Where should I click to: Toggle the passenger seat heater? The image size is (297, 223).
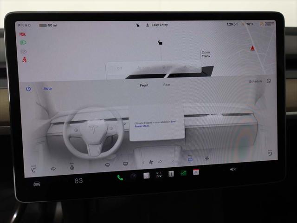270,153
